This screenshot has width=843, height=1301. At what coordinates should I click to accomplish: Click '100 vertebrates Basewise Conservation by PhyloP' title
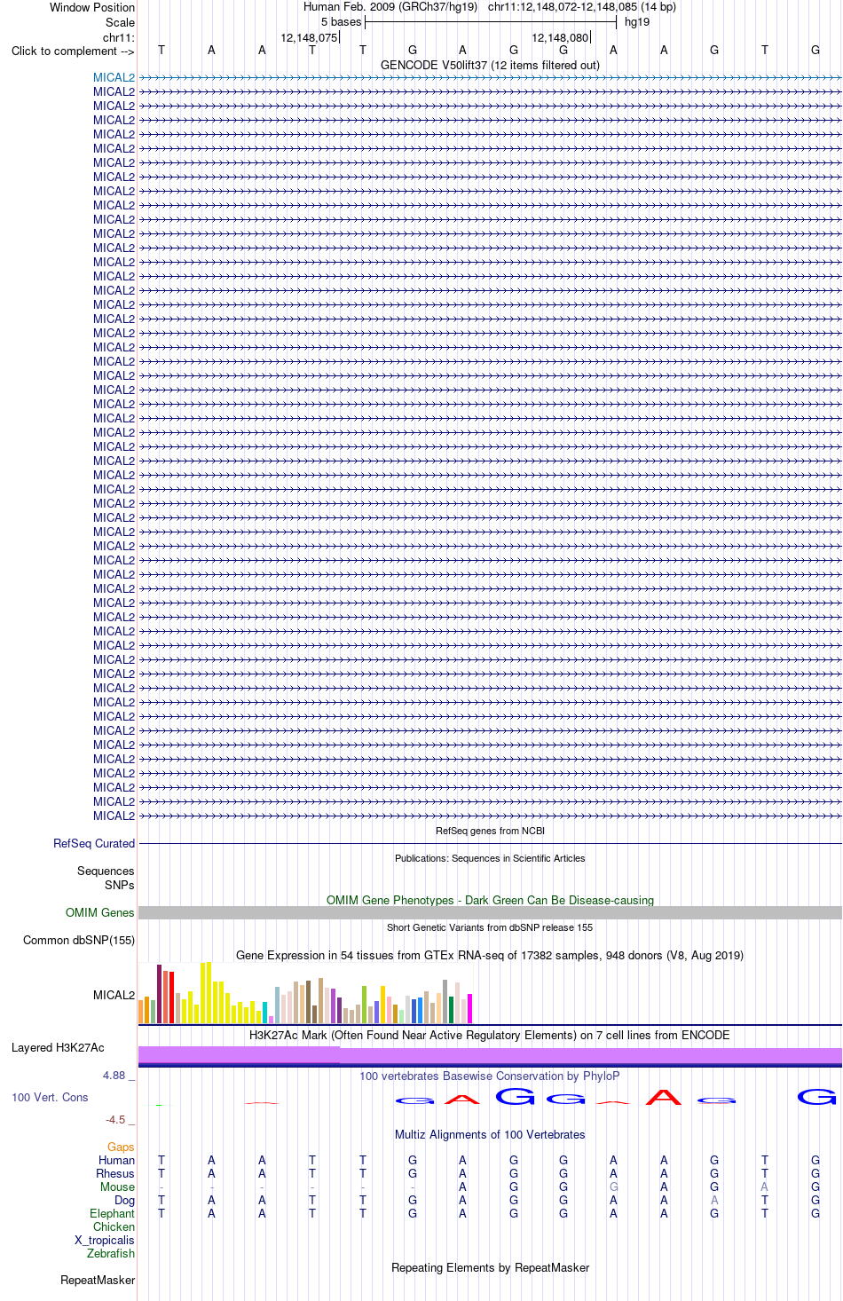[x=490, y=1076]
